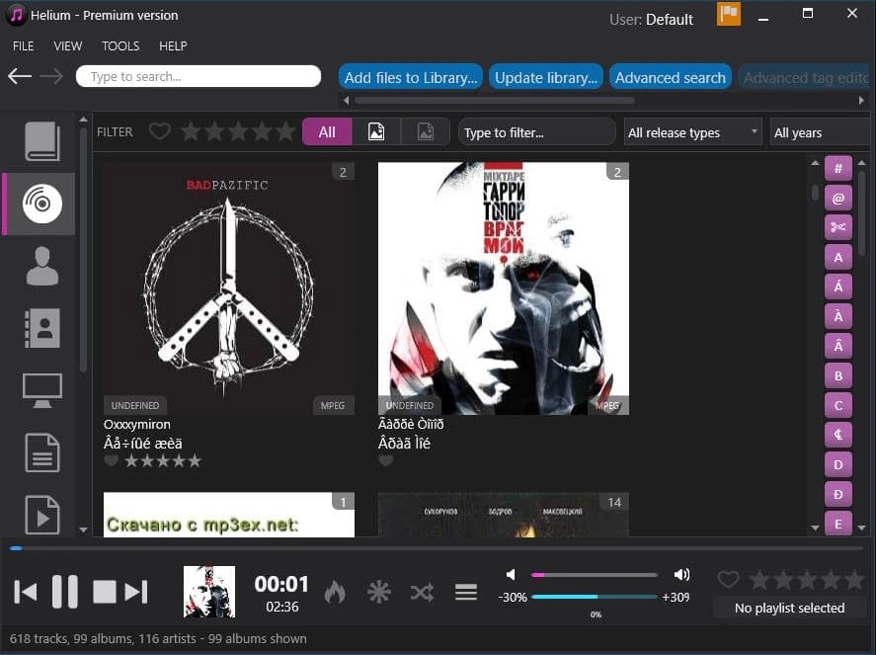
Task: Open the document list view in sidebar
Action: (41, 452)
